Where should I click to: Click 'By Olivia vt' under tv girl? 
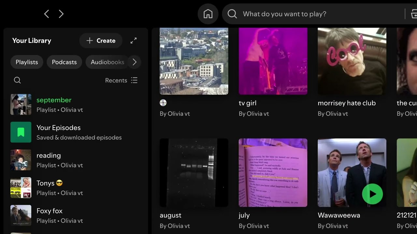point(254,114)
